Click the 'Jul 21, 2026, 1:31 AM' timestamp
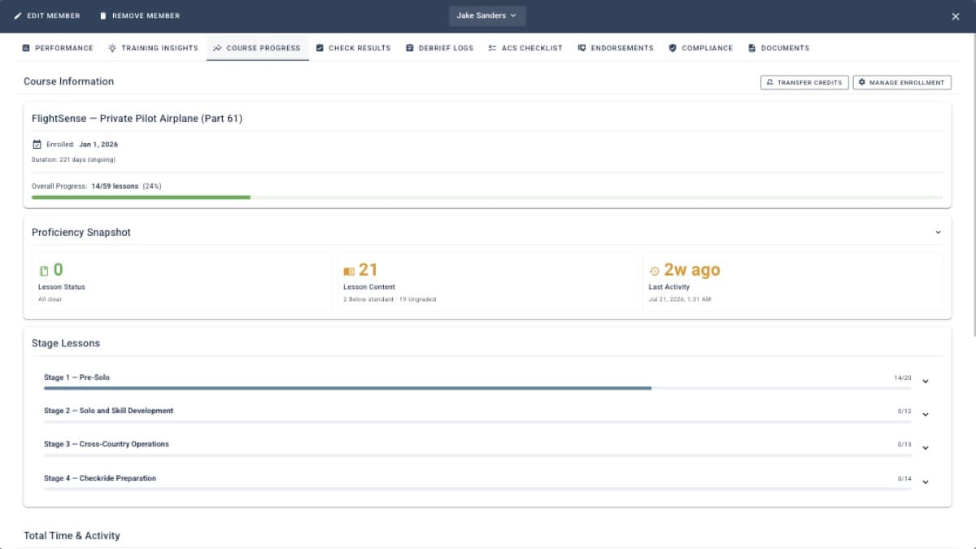Image resolution: width=976 pixels, height=549 pixels. pyautogui.click(x=681, y=299)
